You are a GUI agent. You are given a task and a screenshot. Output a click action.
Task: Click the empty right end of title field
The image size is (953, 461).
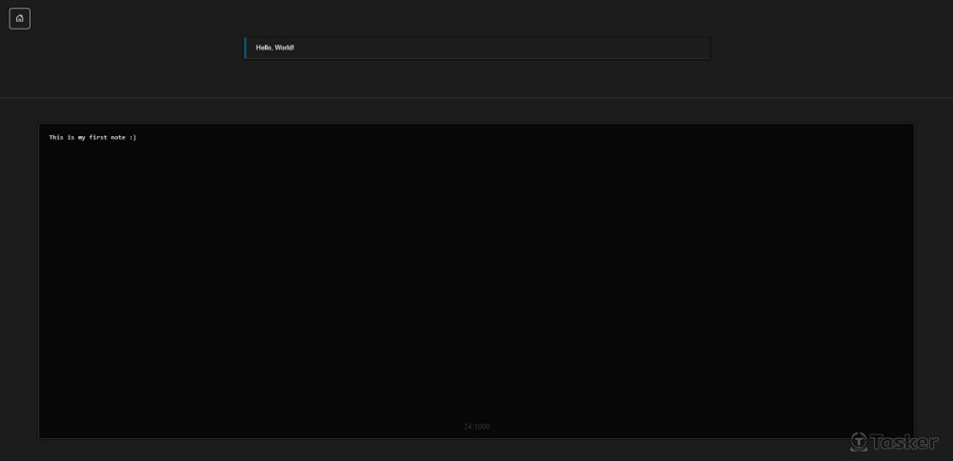click(x=667, y=48)
